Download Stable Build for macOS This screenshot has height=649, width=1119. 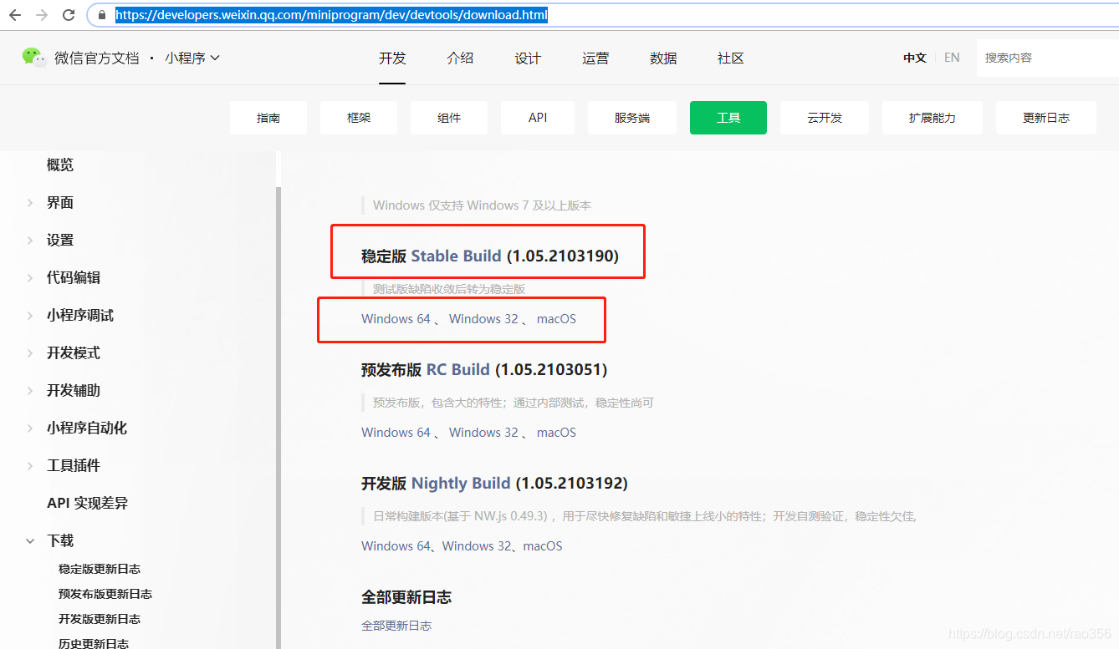pos(556,319)
